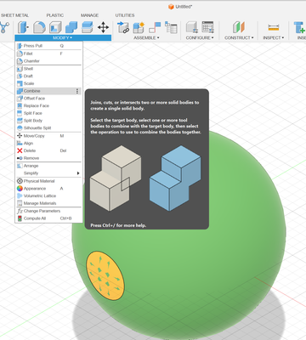Click the Offset Face toolbar icon
306x340 pixels.
(88, 27)
